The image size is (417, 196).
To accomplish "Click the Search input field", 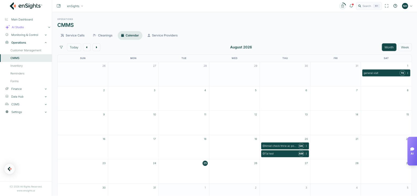I will [x=369, y=6].
